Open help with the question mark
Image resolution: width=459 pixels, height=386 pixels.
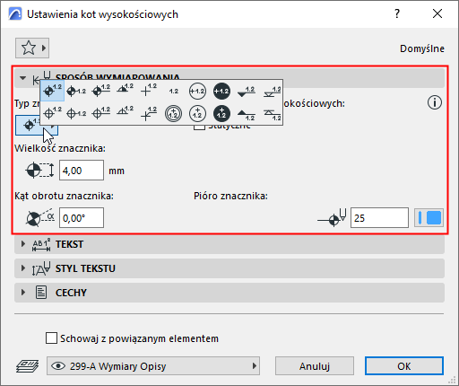pyautogui.click(x=397, y=13)
